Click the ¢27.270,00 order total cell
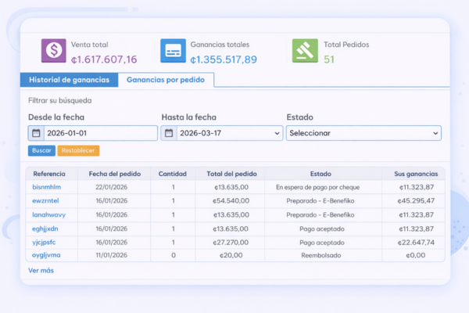 231,243
